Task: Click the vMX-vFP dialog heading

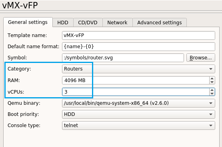Action: coord(20,6)
